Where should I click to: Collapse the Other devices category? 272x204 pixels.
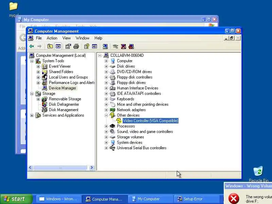(106, 115)
